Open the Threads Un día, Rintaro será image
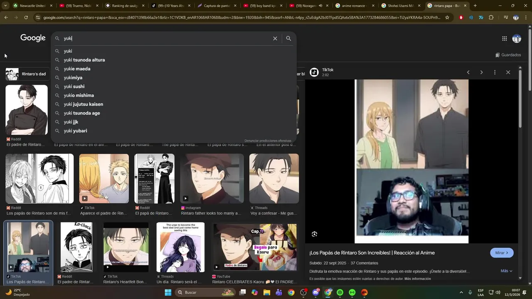This screenshot has height=299, width=532. pyautogui.click(x=180, y=247)
